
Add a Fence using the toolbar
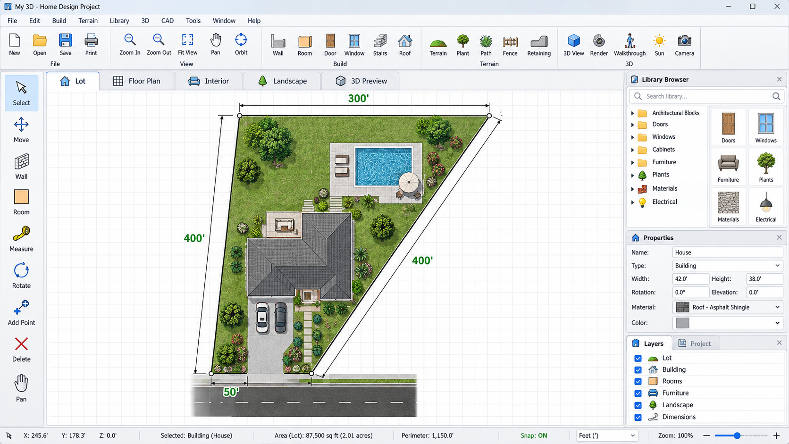(x=510, y=45)
